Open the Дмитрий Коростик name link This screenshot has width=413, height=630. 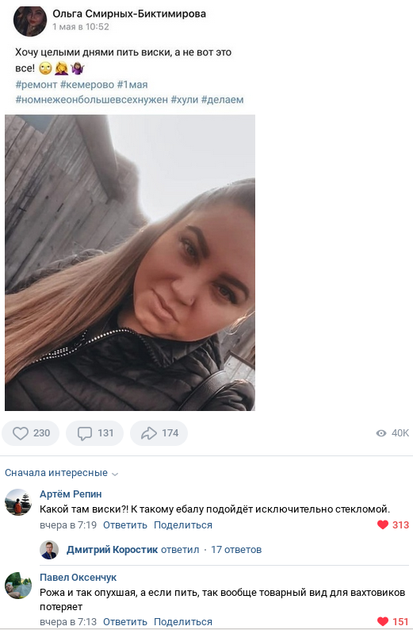[112, 550]
